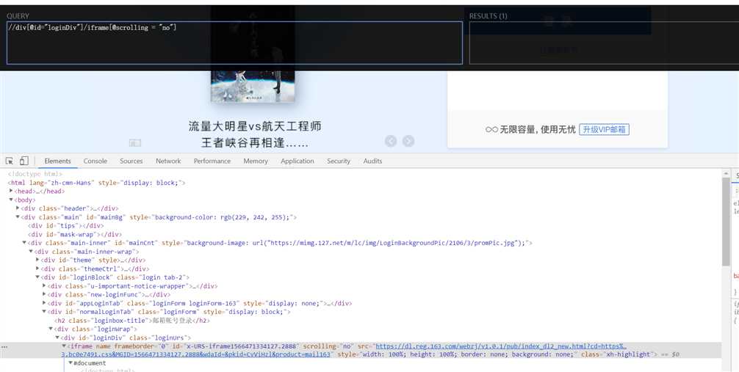Expand the div id theme node
Screen dimensions: 739x372
click(37, 260)
